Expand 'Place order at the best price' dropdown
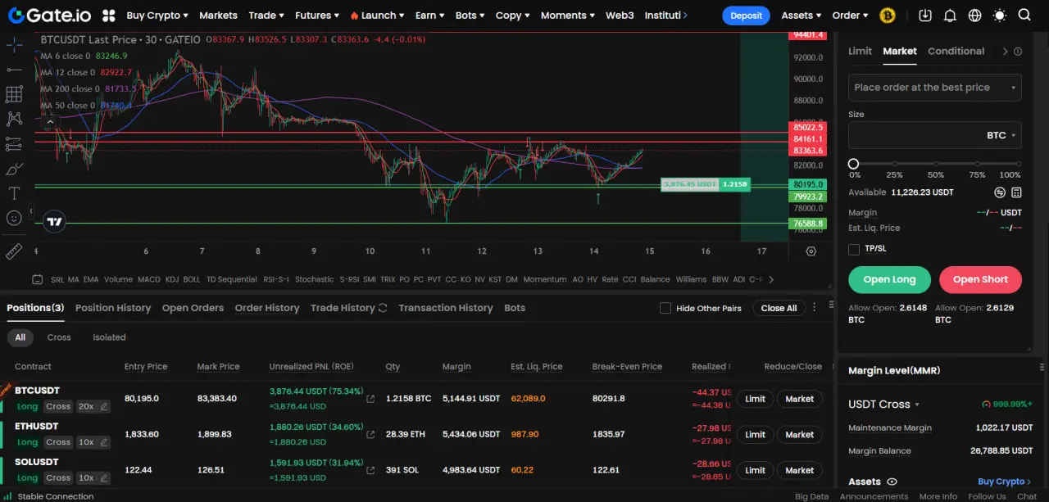This screenshot has height=502, width=1049. [x=934, y=88]
